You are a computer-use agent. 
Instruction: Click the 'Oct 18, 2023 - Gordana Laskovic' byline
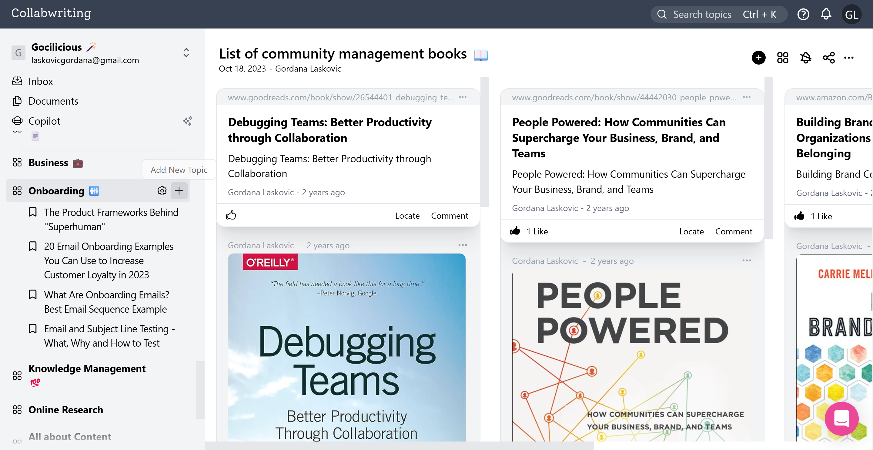tap(279, 69)
